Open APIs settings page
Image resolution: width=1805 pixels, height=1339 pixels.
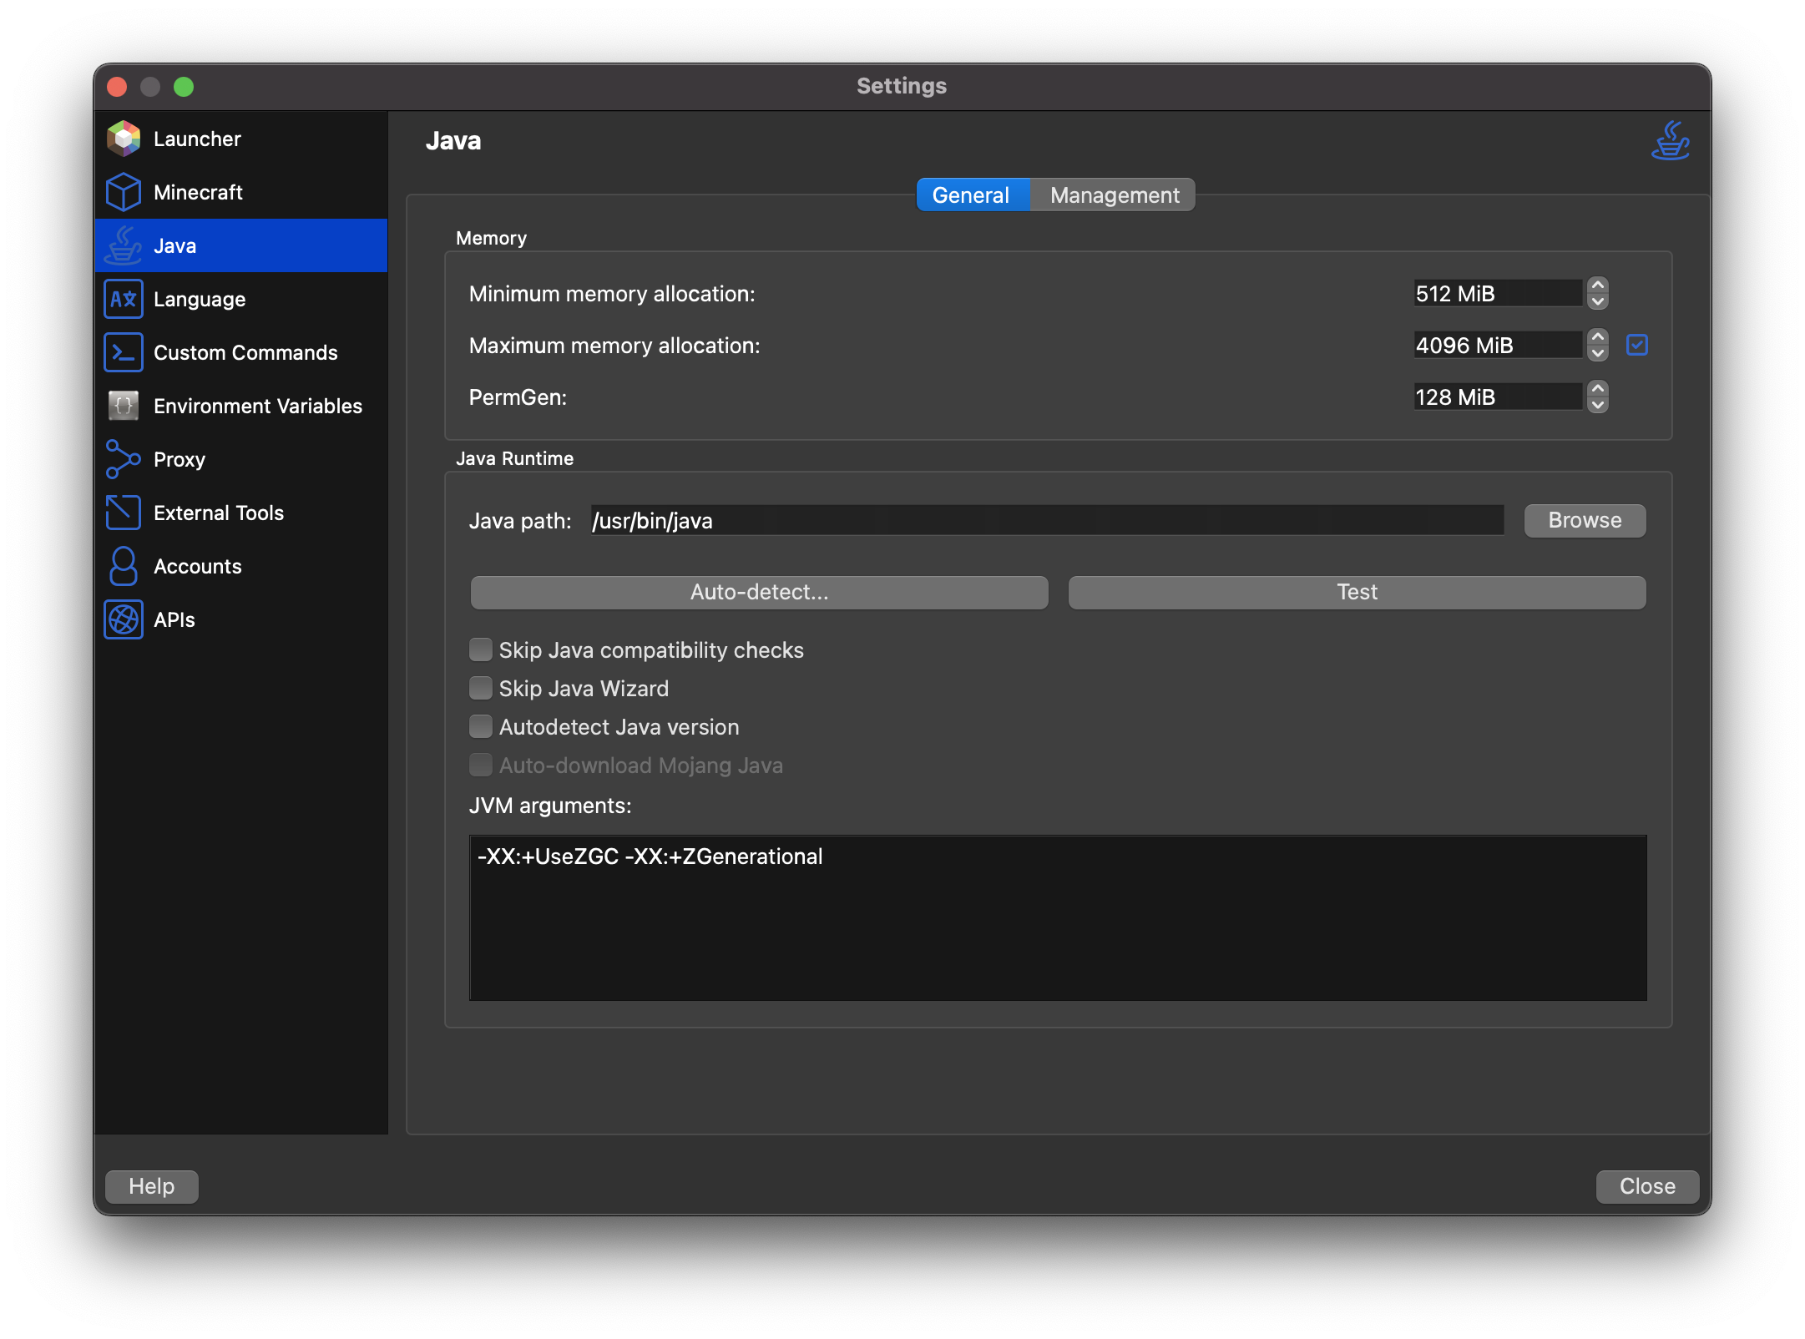[240, 619]
